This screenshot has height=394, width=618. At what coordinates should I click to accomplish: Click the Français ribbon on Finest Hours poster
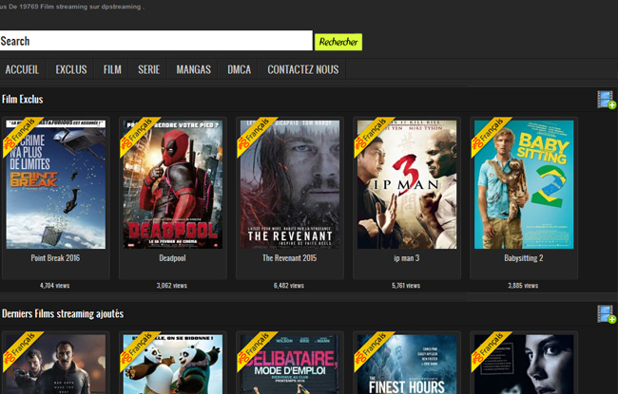tap(374, 351)
